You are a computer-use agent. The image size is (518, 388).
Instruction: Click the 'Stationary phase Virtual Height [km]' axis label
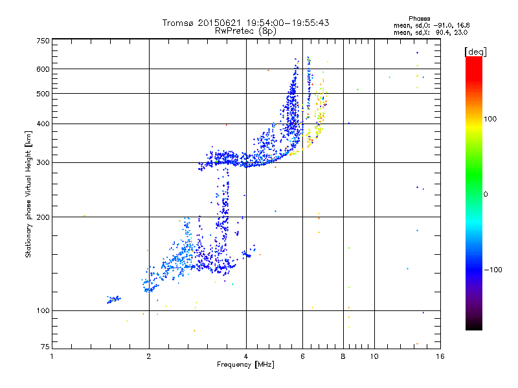point(28,194)
